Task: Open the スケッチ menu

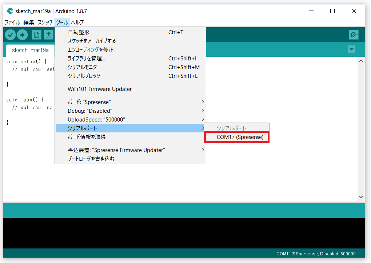Action: point(45,22)
